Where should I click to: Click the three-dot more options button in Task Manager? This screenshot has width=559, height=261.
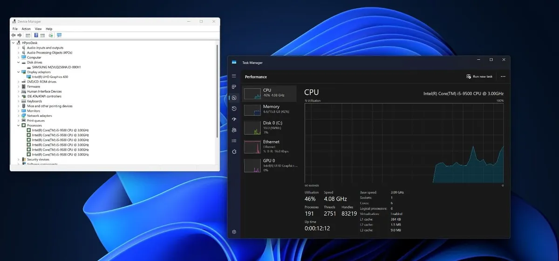click(503, 76)
